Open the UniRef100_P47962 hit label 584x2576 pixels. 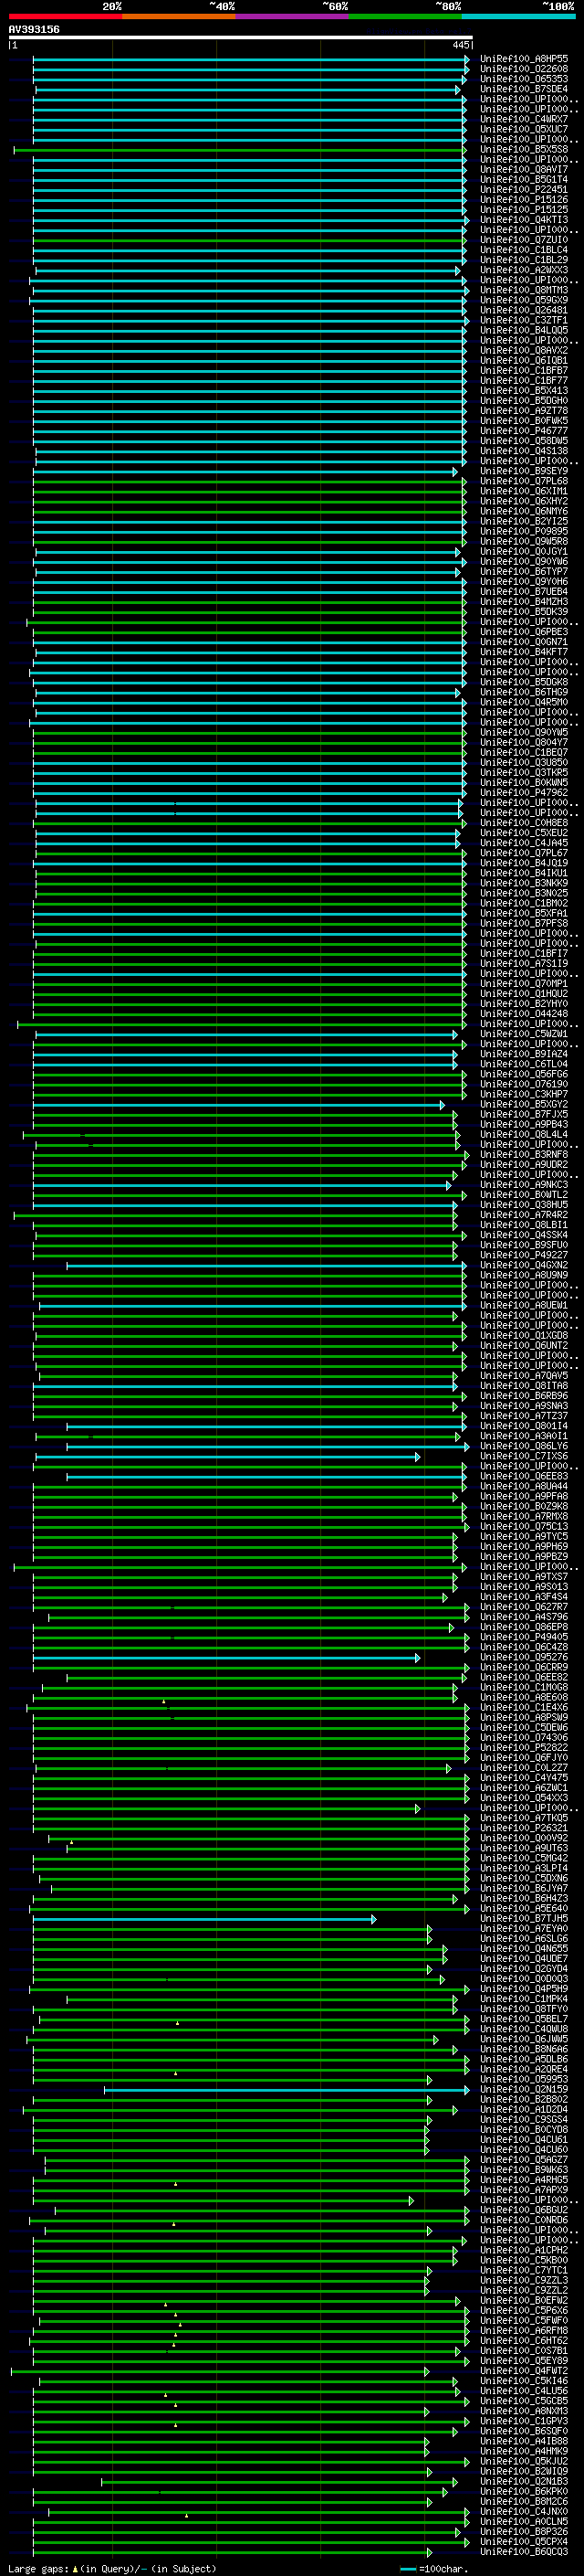point(524,793)
